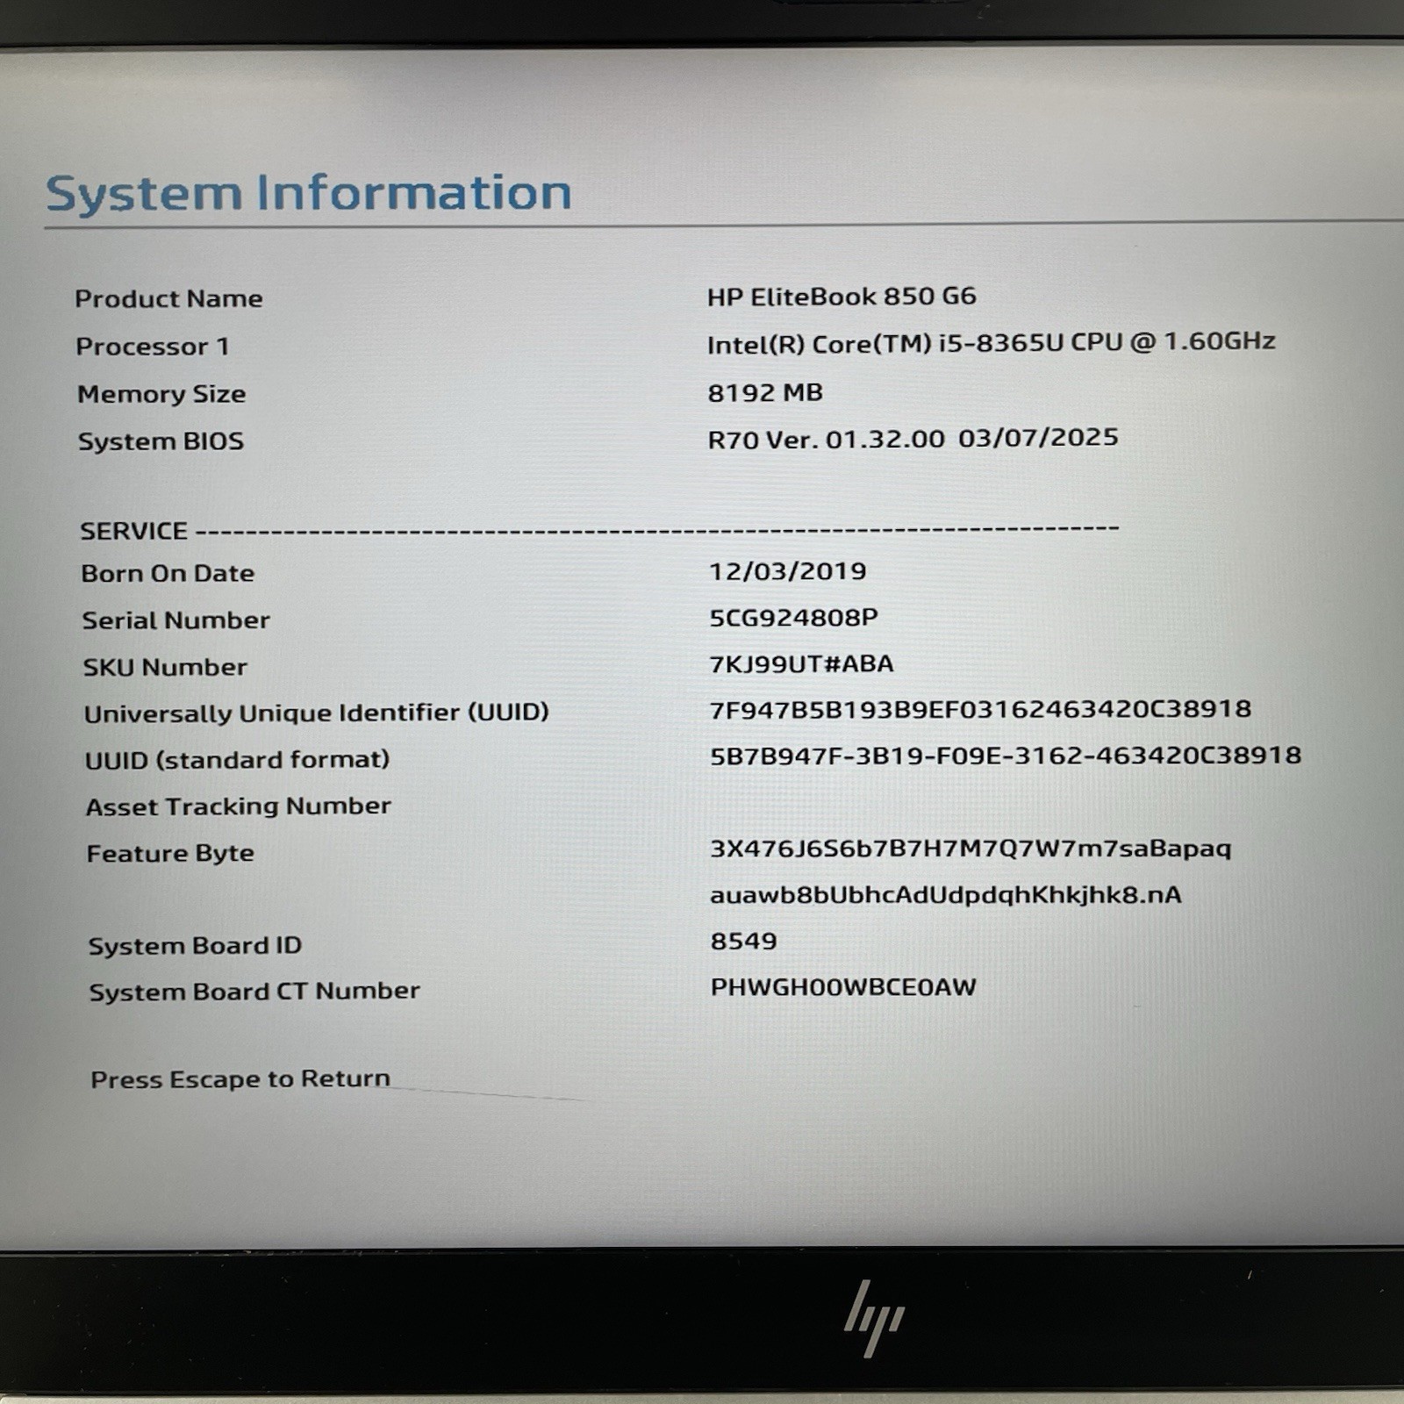Select the UUID (standard format) label
Screen dimensions: 1404x1404
tap(237, 760)
